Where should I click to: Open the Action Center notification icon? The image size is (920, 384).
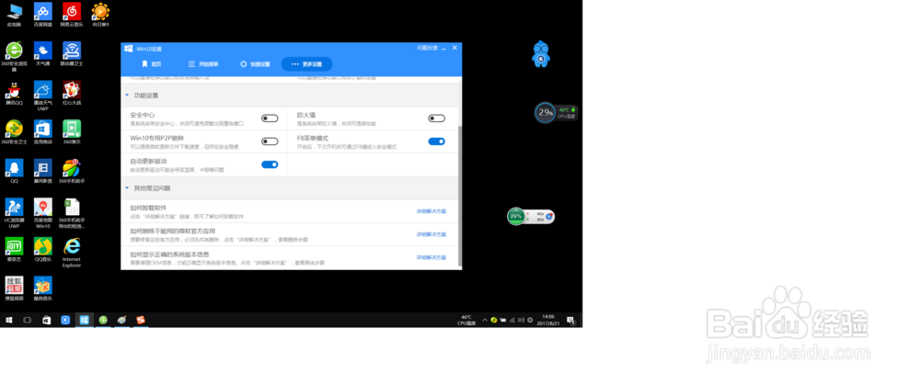pos(570,320)
